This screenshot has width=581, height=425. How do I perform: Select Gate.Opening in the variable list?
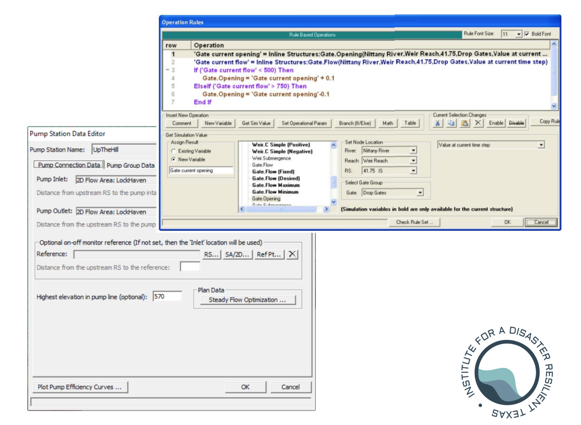coord(266,199)
